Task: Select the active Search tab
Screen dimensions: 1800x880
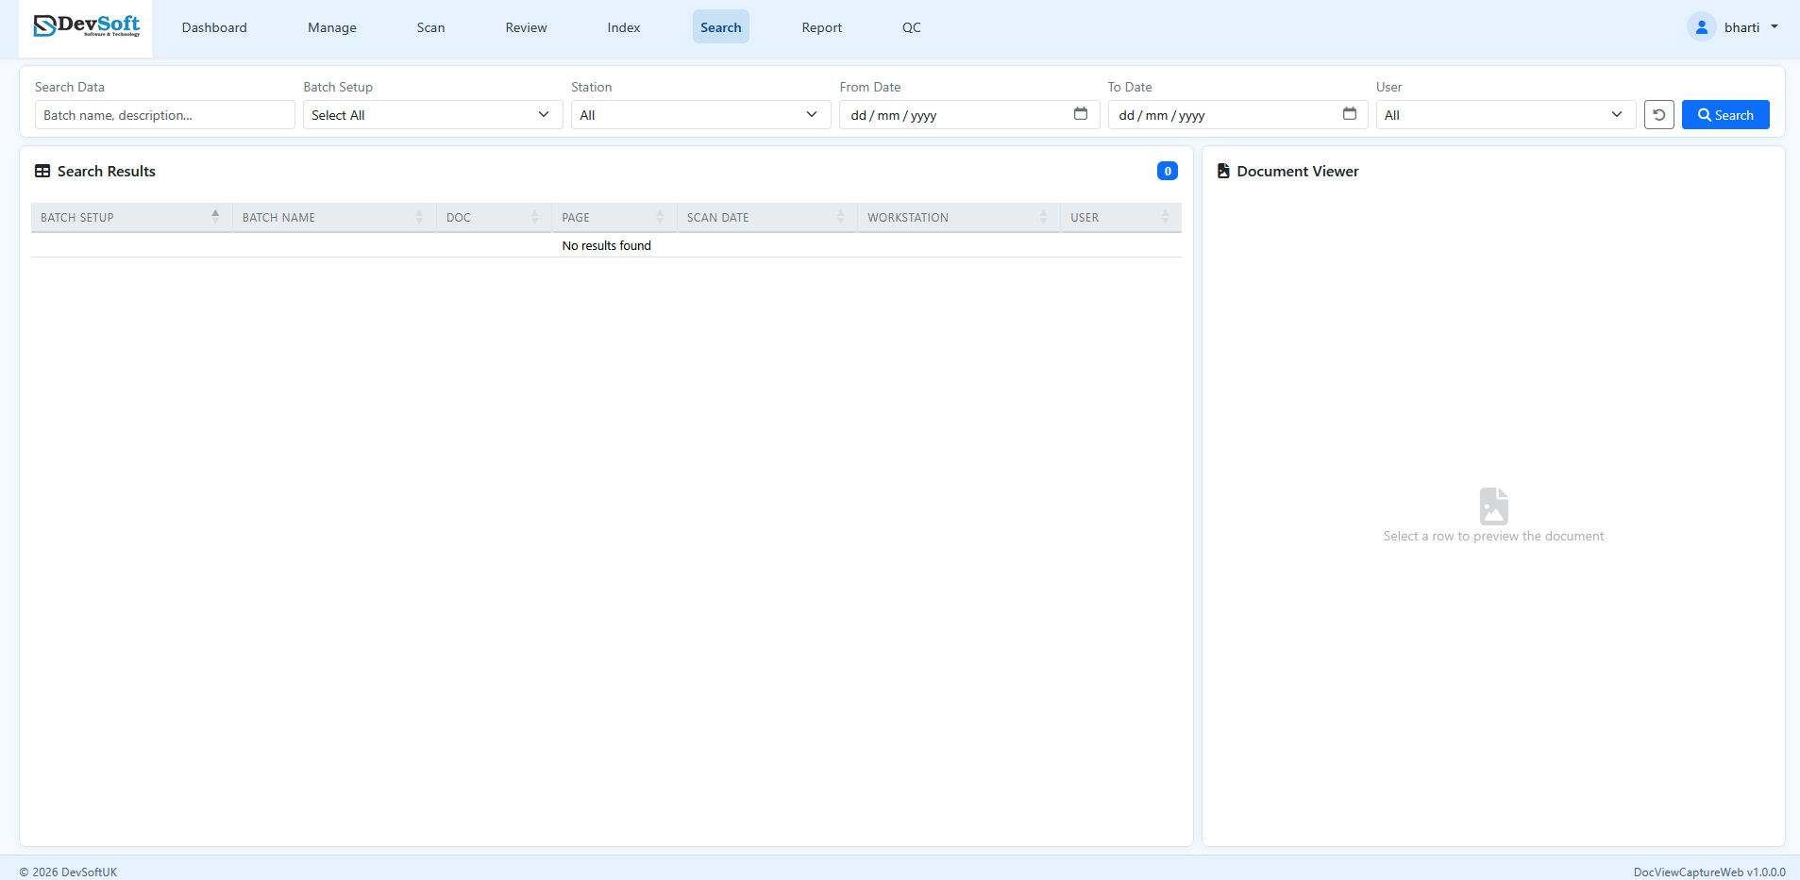Action: (721, 27)
